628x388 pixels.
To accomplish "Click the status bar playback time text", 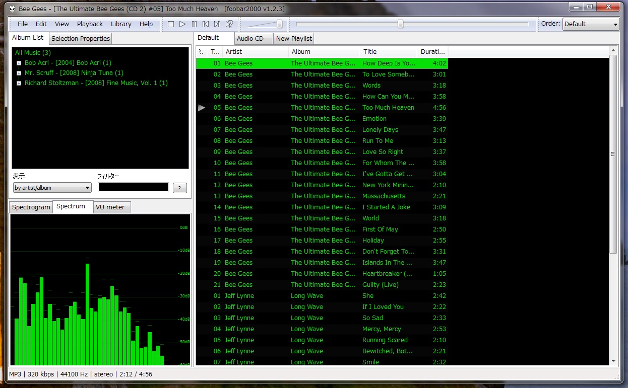I will tap(136, 374).
